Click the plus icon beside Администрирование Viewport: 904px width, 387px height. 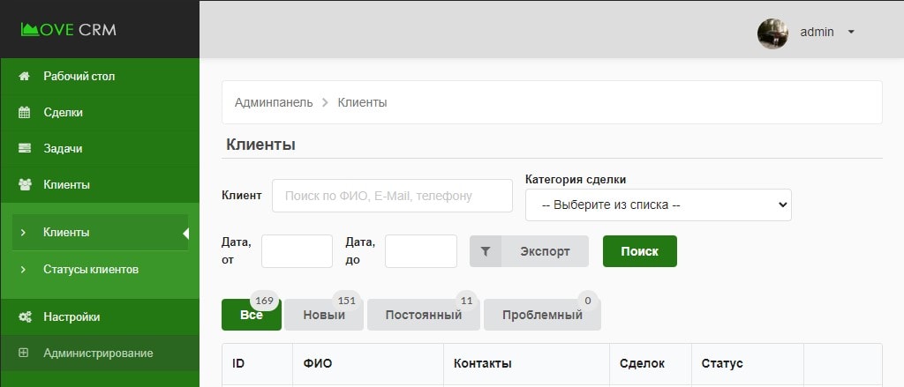(24, 353)
